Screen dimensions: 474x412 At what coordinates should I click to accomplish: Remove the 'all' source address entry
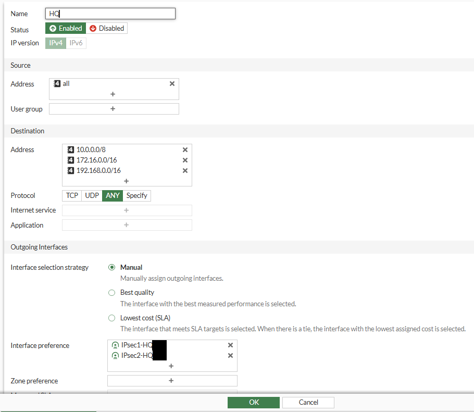tap(172, 84)
